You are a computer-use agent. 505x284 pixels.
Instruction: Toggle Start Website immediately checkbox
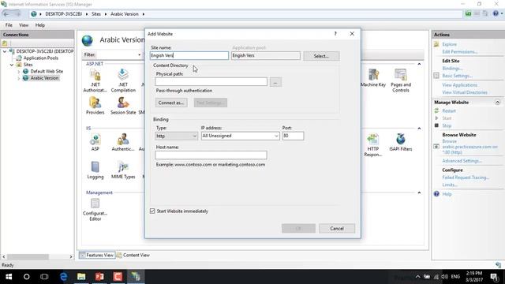coord(152,211)
